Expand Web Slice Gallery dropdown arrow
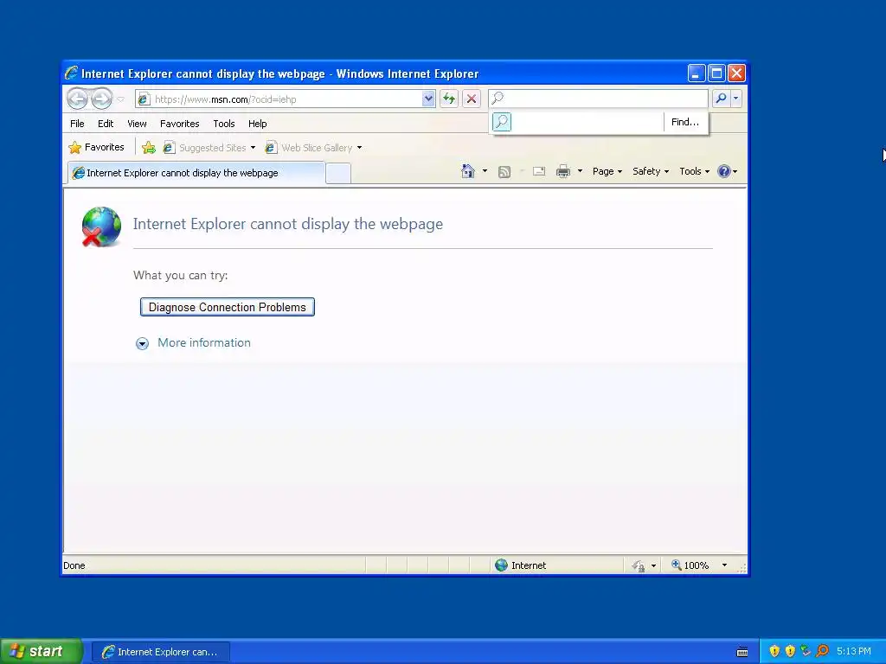 point(359,148)
